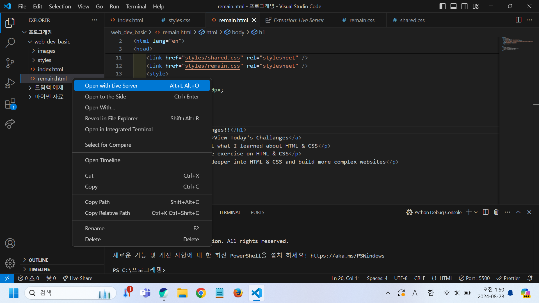Kill terminal with trash icon
The height and width of the screenshot is (303, 539).
(496, 212)
